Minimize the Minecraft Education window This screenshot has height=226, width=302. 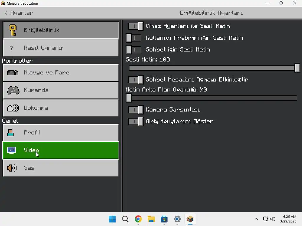tap(268, 3)
